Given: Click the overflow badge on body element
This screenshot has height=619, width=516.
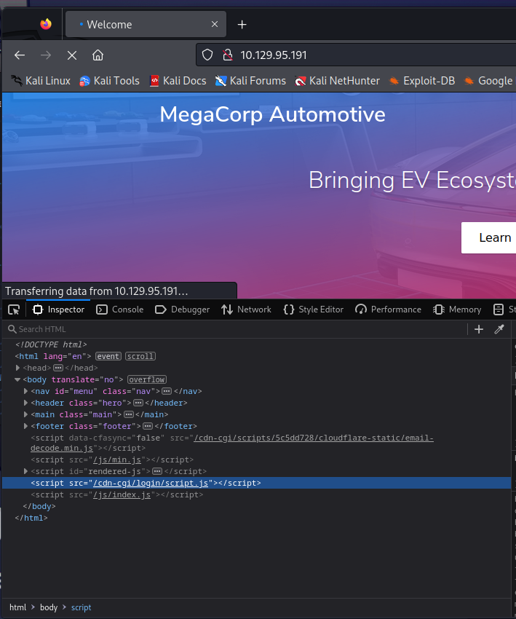Looking at the screenshot, I should (147, 379).
